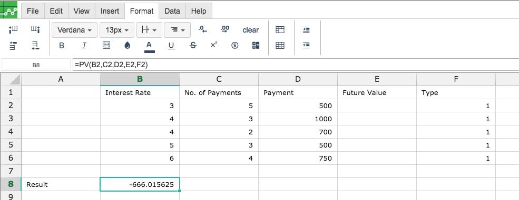Click the increase indent icon
Viewport: 519px width, 200px height.
(306, 29)
